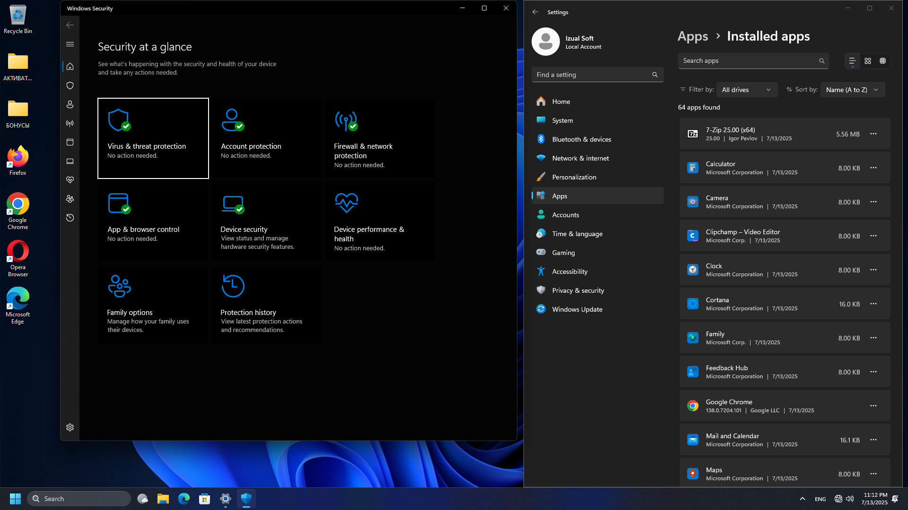Open the Sort by Name dropdown

pyautogui.click(x=853, y=90)
